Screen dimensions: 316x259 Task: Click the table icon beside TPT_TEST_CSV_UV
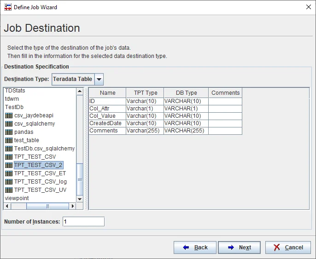8,190
